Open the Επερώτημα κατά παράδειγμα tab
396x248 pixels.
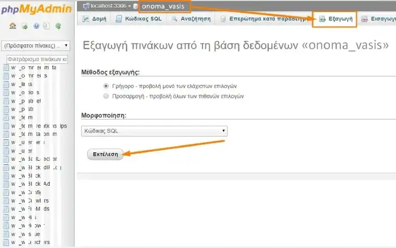(264, 19)
